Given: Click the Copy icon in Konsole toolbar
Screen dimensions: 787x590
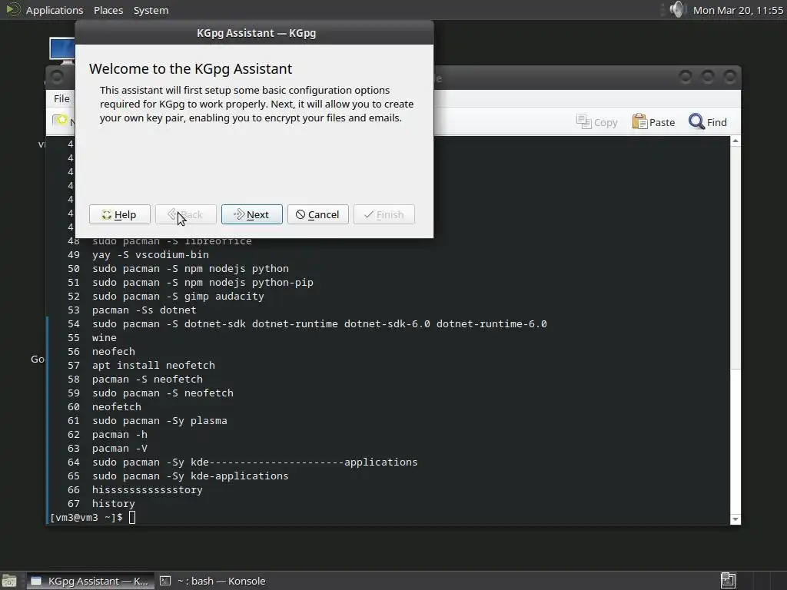Looking at the screenshot, I should coord(583,122).
